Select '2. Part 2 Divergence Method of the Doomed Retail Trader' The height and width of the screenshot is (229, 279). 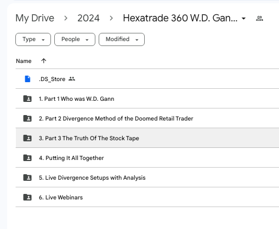(116, 118)
